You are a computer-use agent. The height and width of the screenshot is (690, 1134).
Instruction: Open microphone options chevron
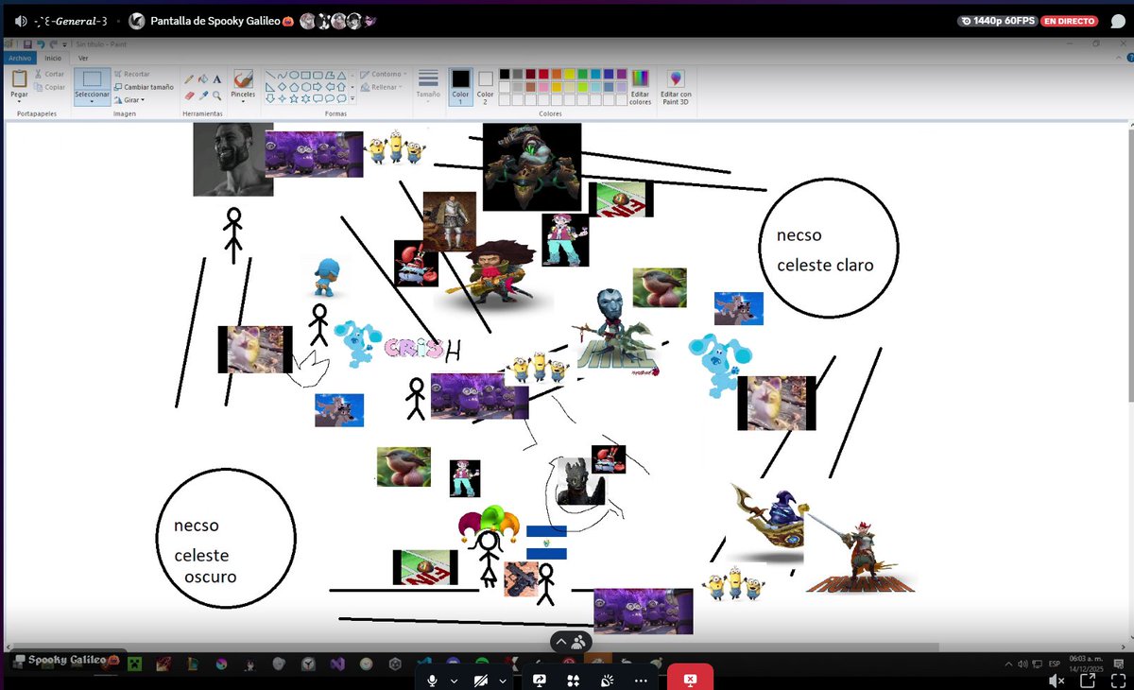pyautogui.click(x=455, y=680)
